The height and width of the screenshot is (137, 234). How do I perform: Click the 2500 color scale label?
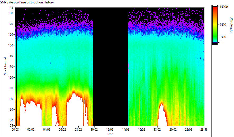pos(223,37)
